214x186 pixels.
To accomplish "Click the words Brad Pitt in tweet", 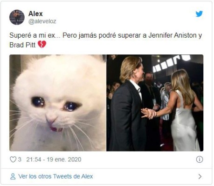I will (22, 45).
